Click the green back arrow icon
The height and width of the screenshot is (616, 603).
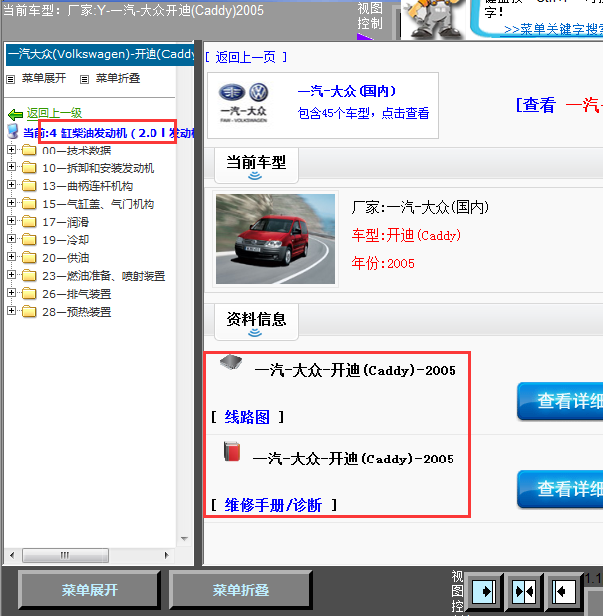pos(15,114)
